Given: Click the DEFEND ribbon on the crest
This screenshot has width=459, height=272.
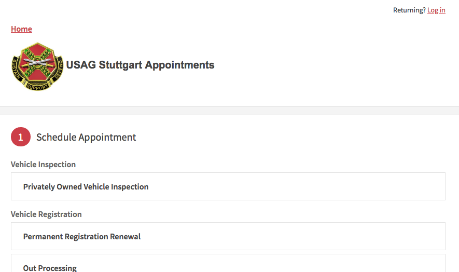Looking at the screenshot, I should (59, 70).
